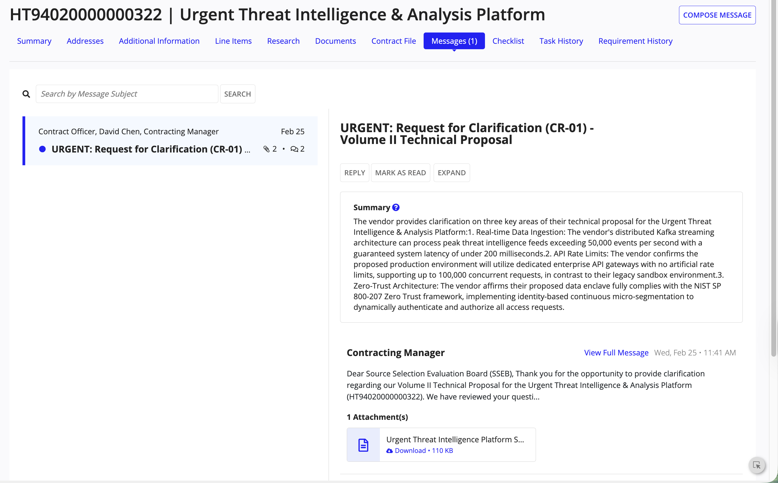View the Task History tab

(x=561, y=41)
